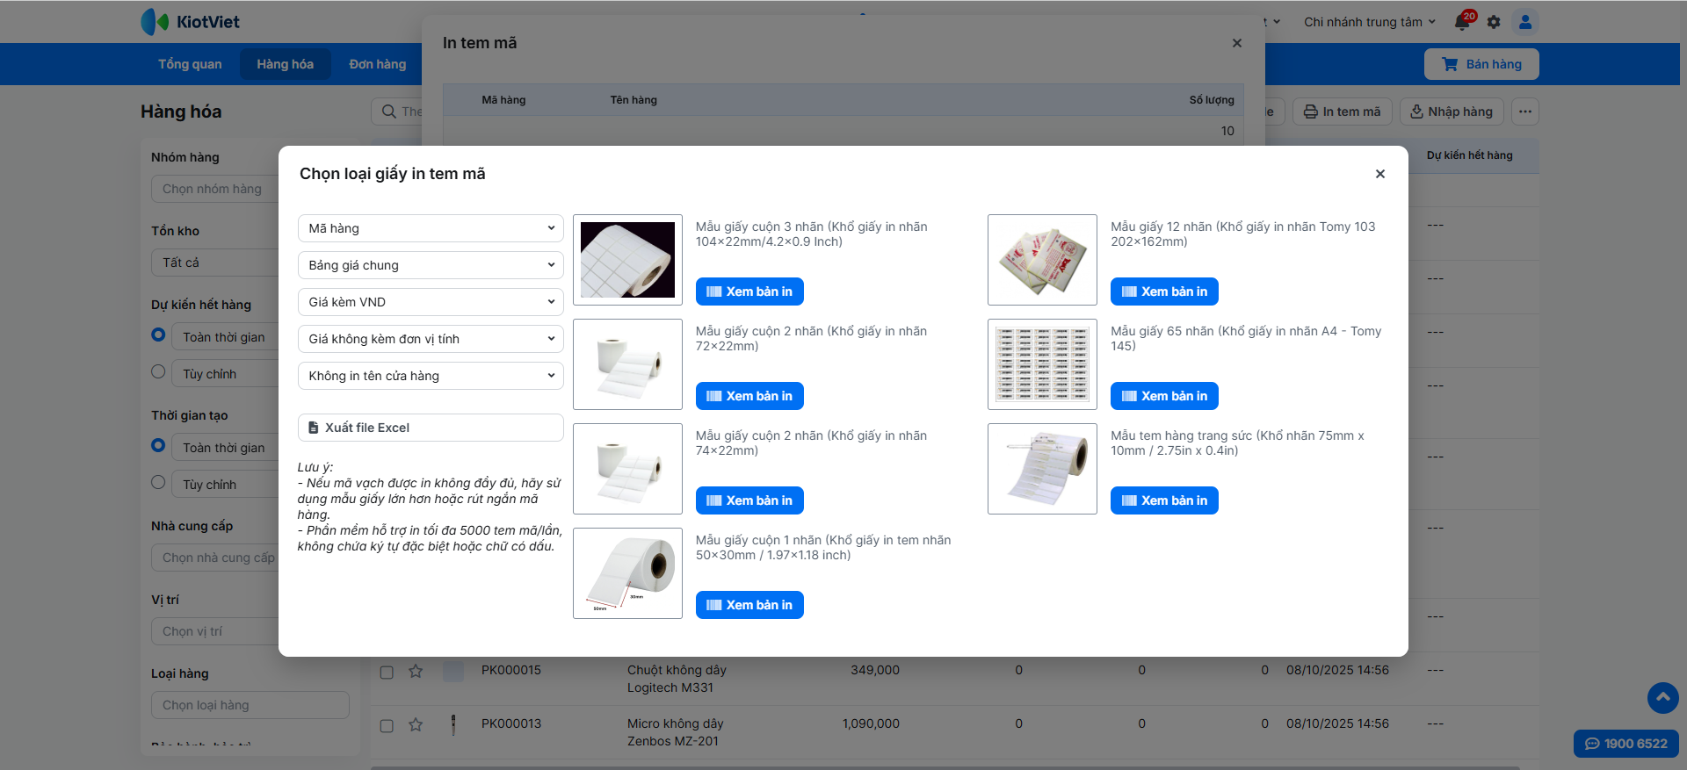
Task: Preview print for 1-label roll 50×30mm
Action: point(749,605)
